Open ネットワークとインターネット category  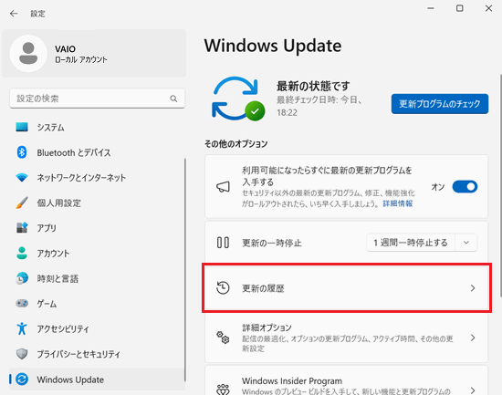click(x=97, y=177)
